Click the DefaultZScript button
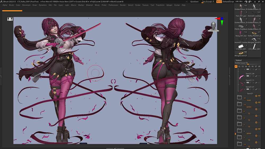This screenshot has width=265, height=149. pyautogui.click(x=228, y=2)
